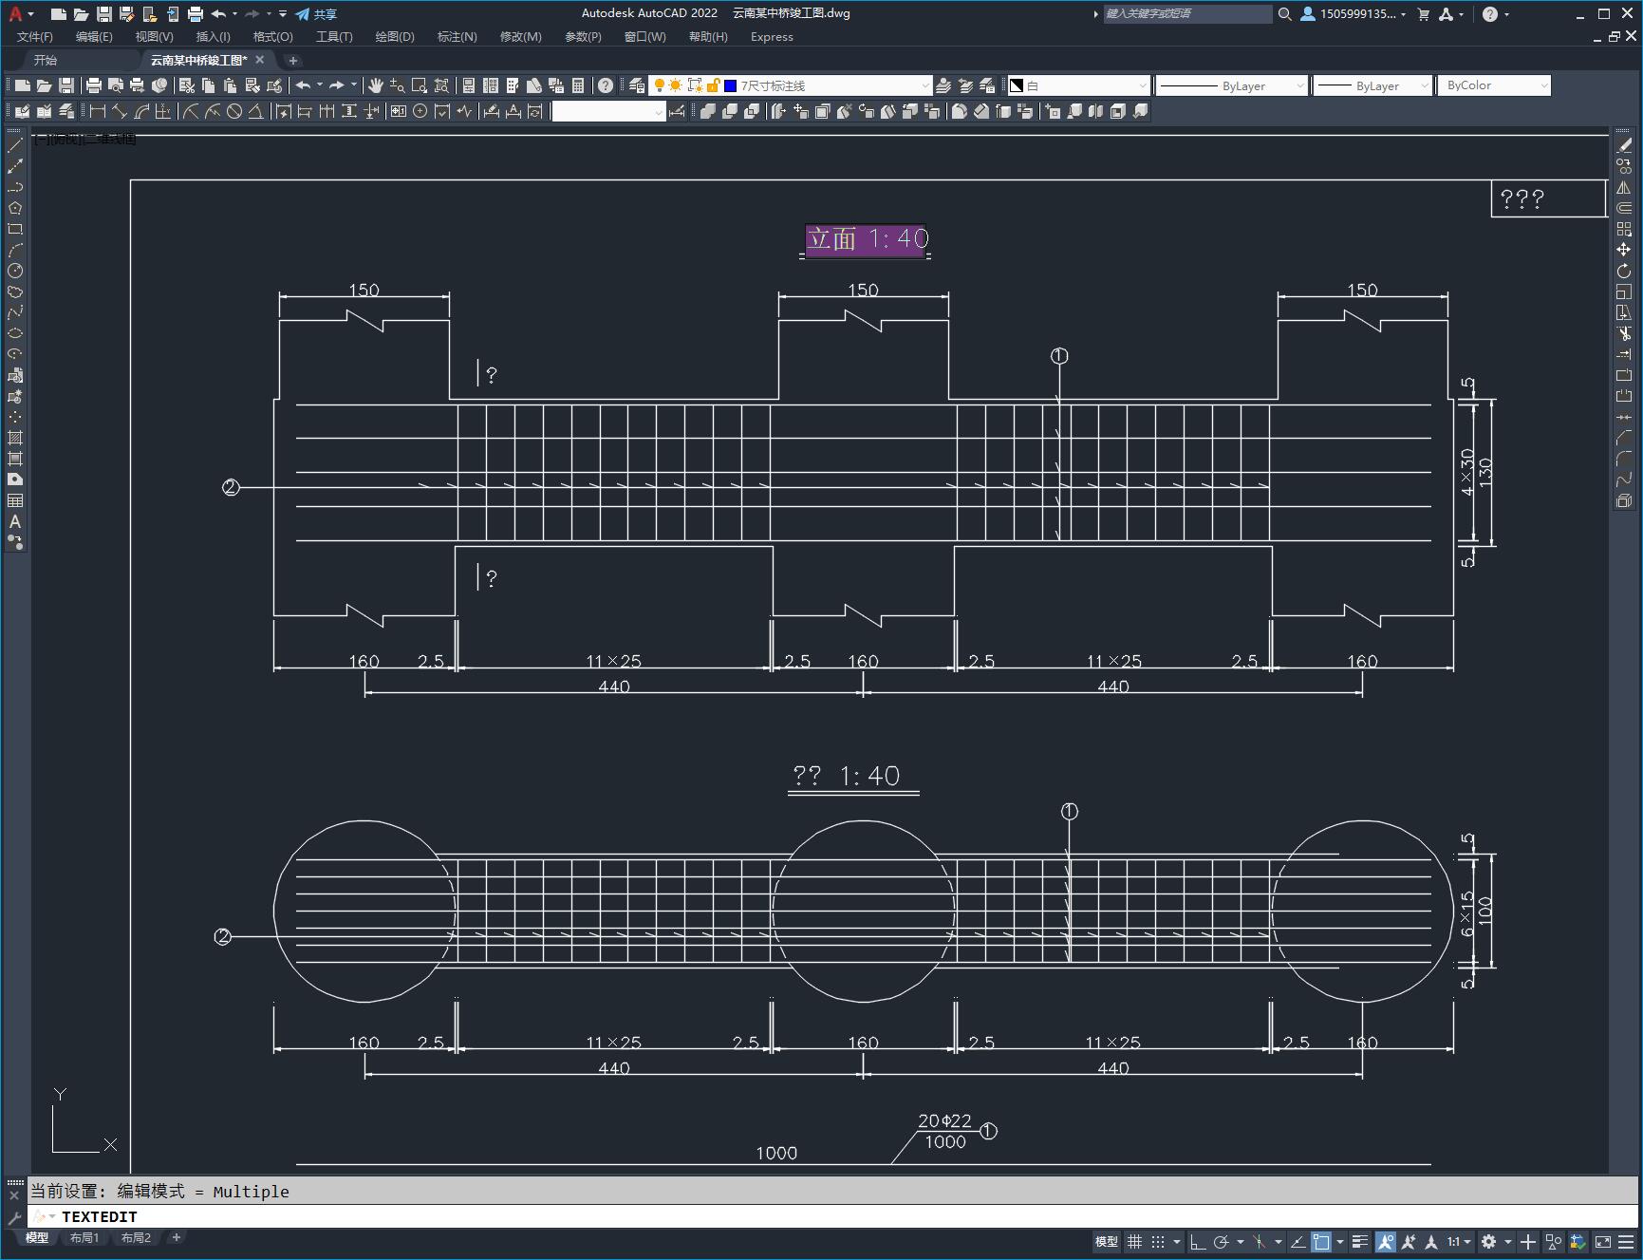Toggle lineweight display in the status bar
1643x1260 pixels.
pos(1360,1242)
